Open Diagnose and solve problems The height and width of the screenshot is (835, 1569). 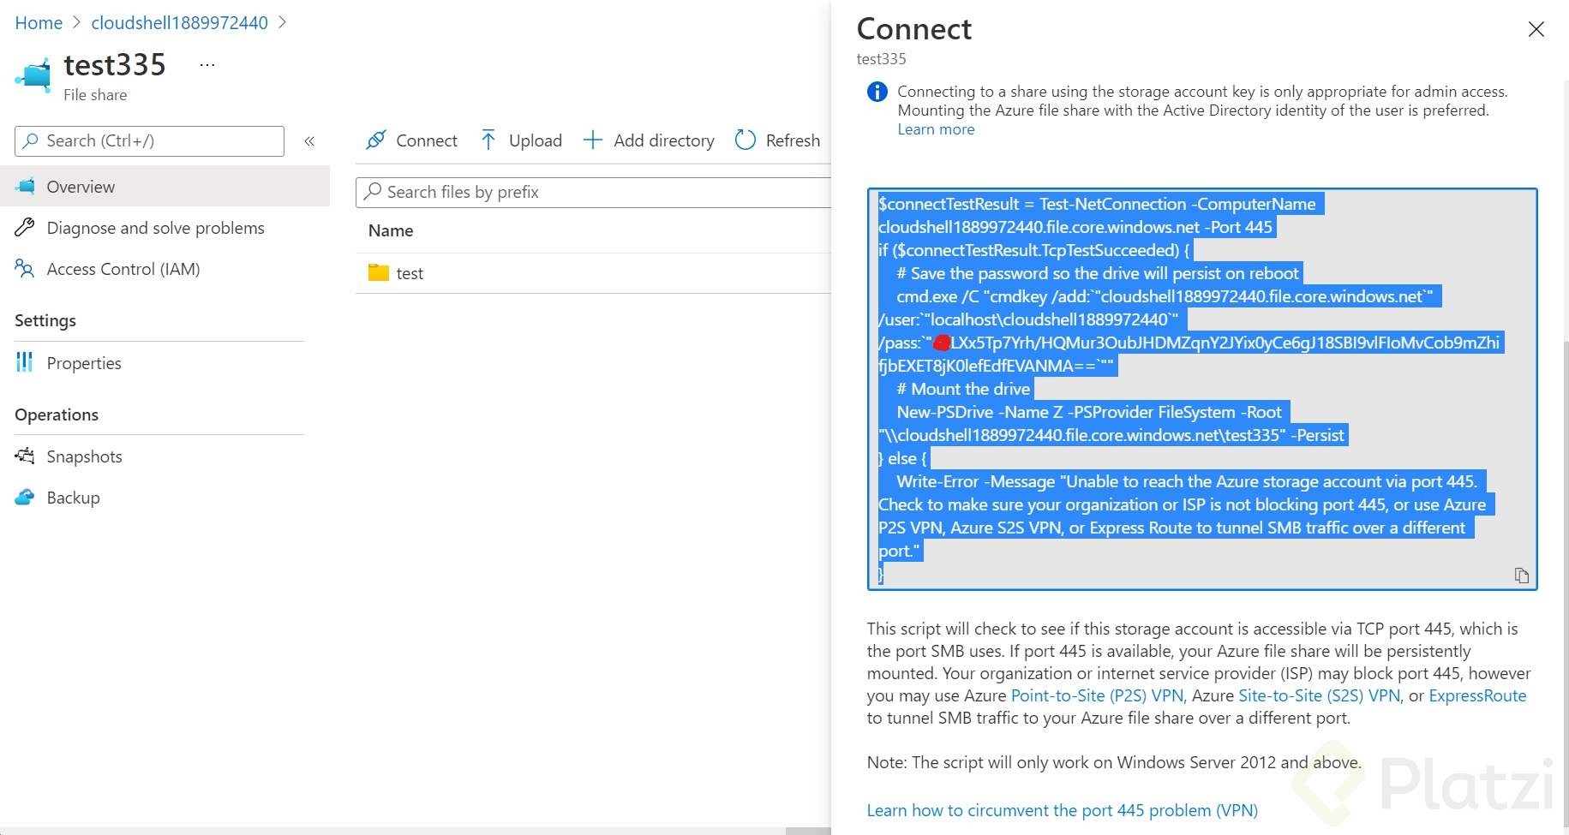tap(155, 228)
